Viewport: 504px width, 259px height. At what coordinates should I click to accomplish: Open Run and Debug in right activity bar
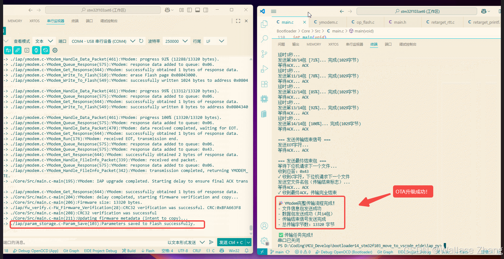coord(264,69)
